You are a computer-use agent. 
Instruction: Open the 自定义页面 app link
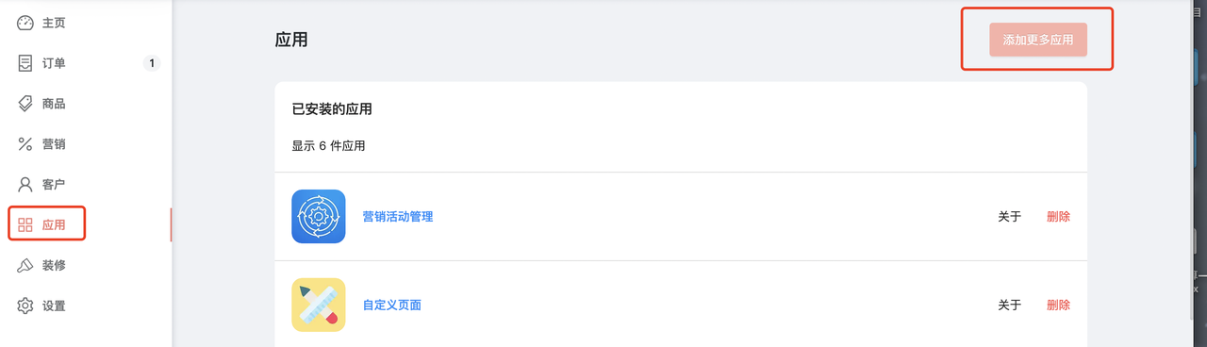click(392, 306)
